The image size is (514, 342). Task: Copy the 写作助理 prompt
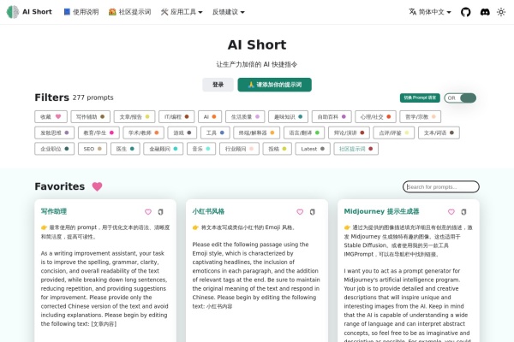(x=161, y=212)
